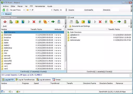Click the gray document icon beside quick connect

7,10
